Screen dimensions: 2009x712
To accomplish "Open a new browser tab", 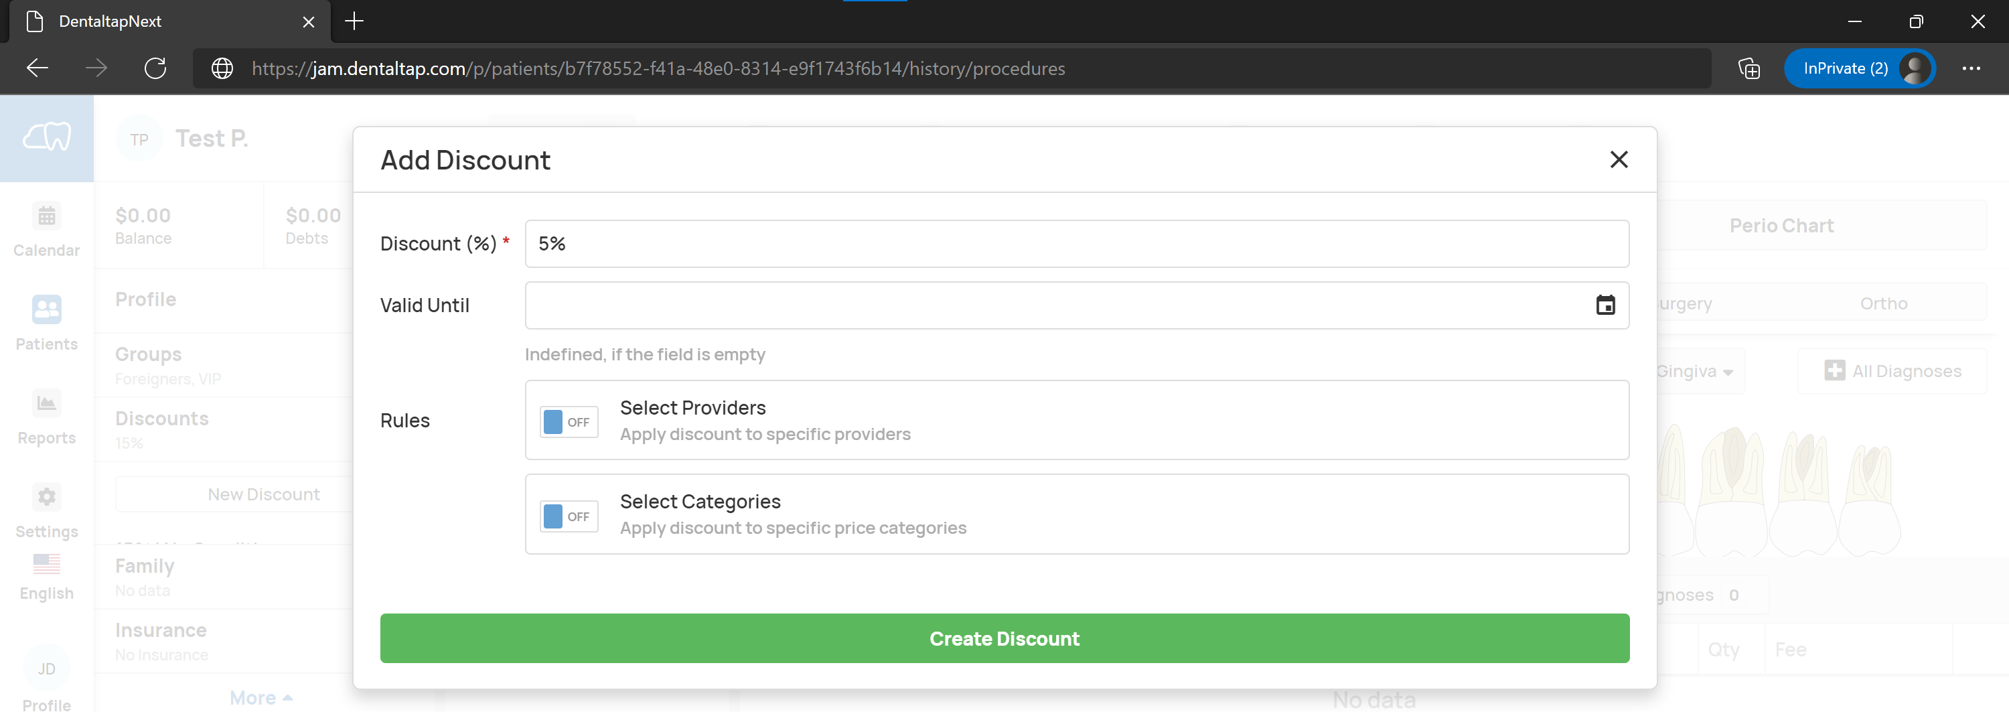I will click(x=354, y=21).
